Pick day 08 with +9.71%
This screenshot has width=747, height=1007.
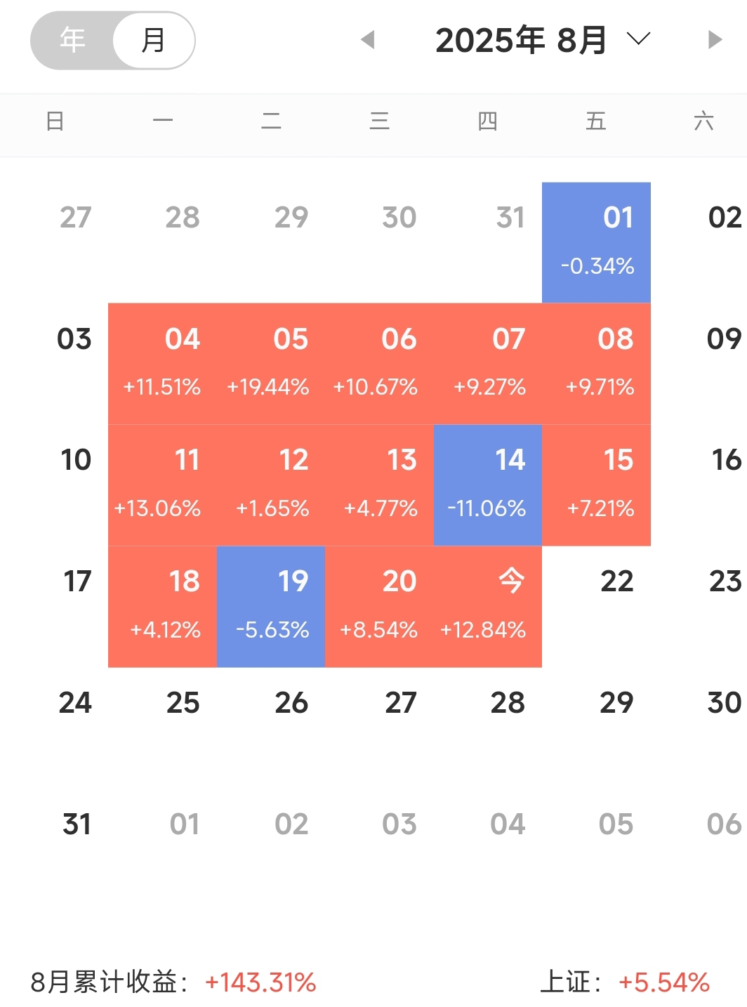point(596,364)
